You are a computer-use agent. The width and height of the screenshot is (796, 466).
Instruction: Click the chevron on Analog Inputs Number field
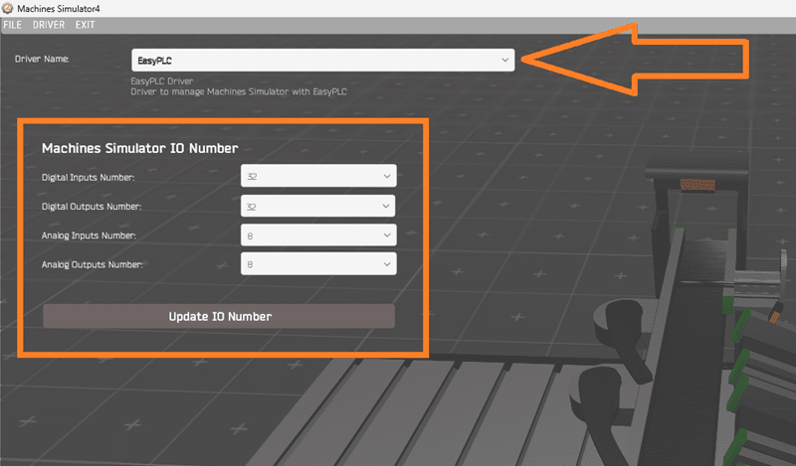tap(387, 235)
